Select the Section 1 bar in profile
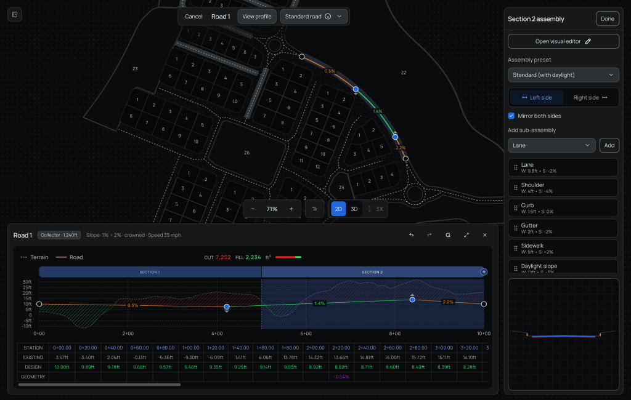Viewport: 631px width, 400px height. 150,272
